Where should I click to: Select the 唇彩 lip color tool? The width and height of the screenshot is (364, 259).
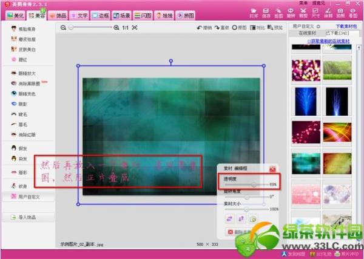coord(19,172)
